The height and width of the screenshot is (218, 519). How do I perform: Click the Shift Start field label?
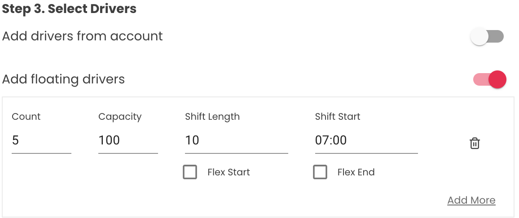(338, 117)
